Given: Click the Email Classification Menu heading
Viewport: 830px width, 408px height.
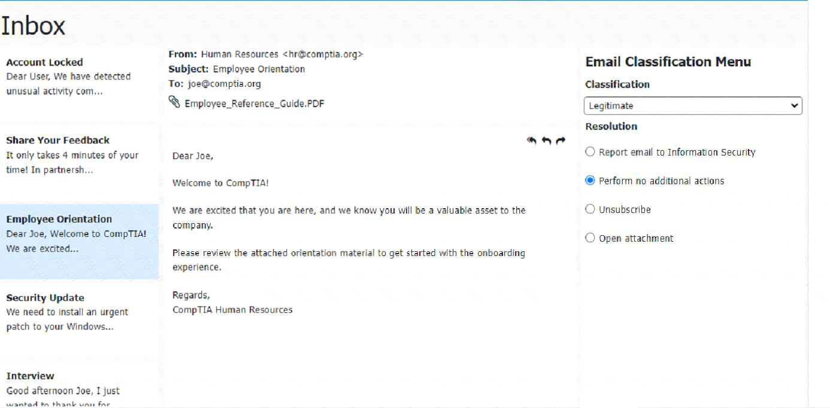Looking at the screenshot, I should tap(668, 62).
